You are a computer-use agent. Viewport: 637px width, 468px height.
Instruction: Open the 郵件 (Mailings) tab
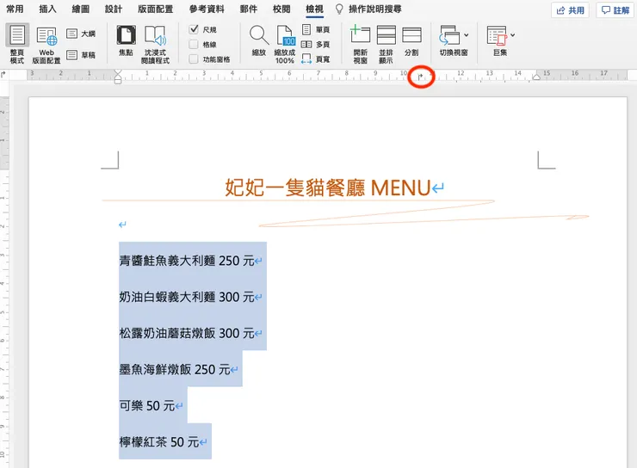[249, 9]
